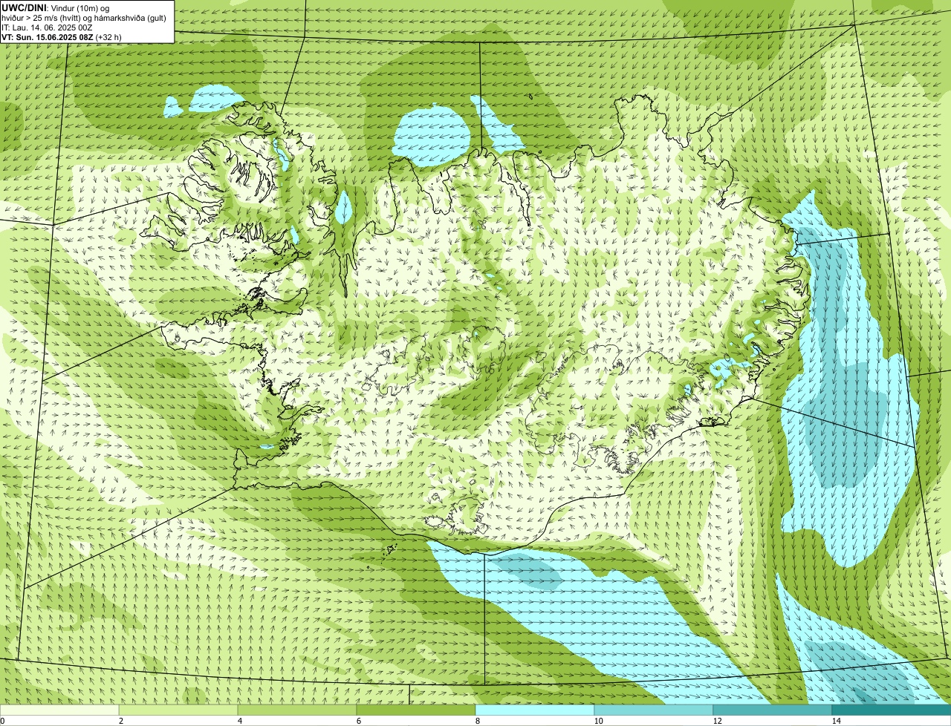Click the '12' colorbar tick label
This screenshot has height=726, width=951.
point(717,721)
